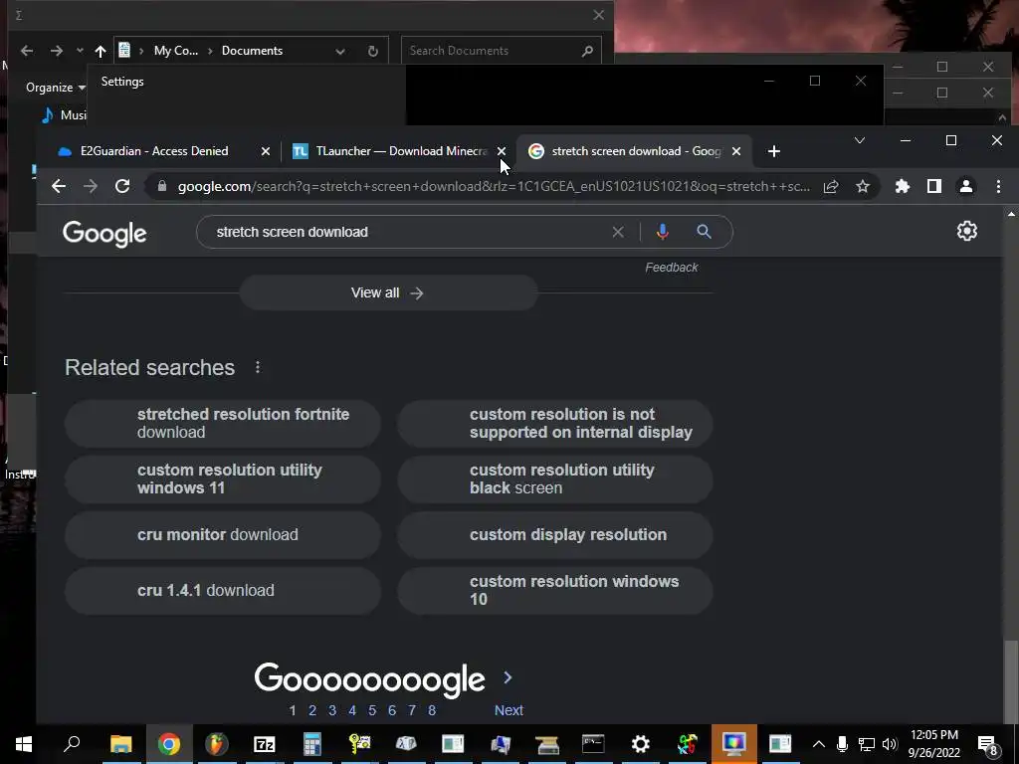Click Documents in Explorer breadcrumb
The width and height of the screenshot is (1019, 764).
(x=252, y=51)
